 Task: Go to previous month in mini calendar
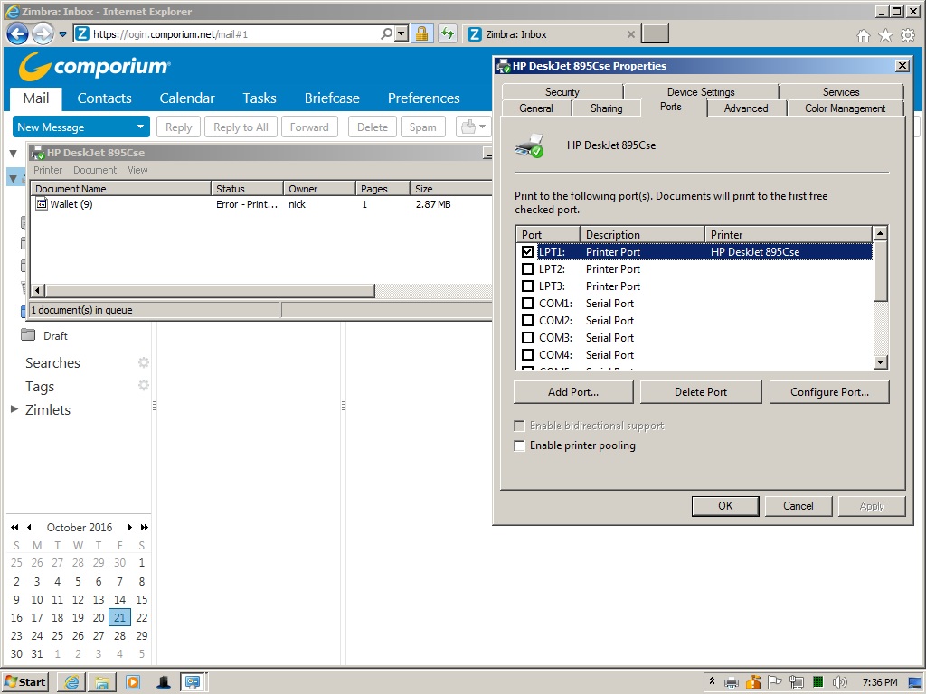29,527
